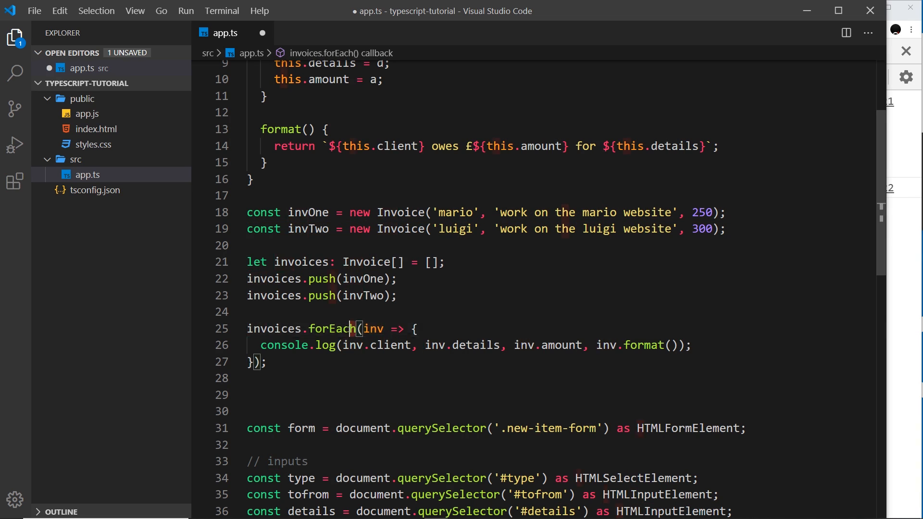Open styles.css in the explorer
Image resolution: width=923 pixels, height=519 pixels.
pyautogui.click(x=93, y=145)
